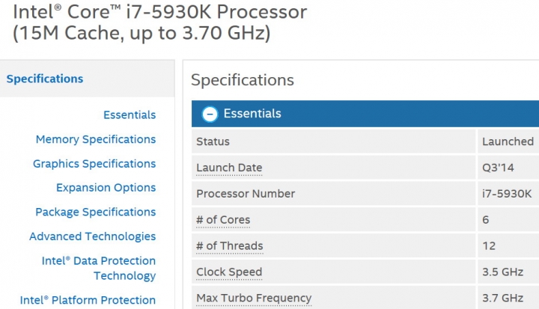Click the Specifications main heading
Viewport: 539px width, 309px height.
pyautogui.click(x=243, y=80)
